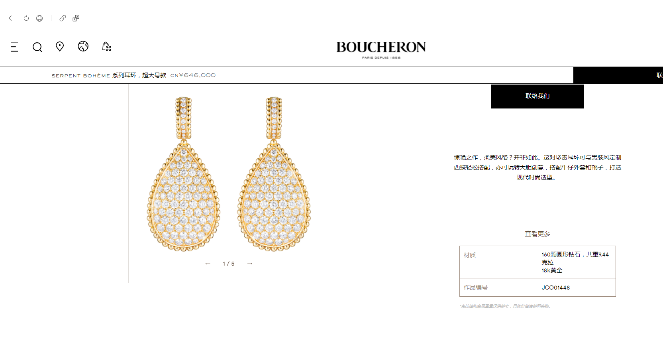This screenshot has height=337, width=663.
Task: Select the product reference JCO01448
Action: [x=555, y=288]
